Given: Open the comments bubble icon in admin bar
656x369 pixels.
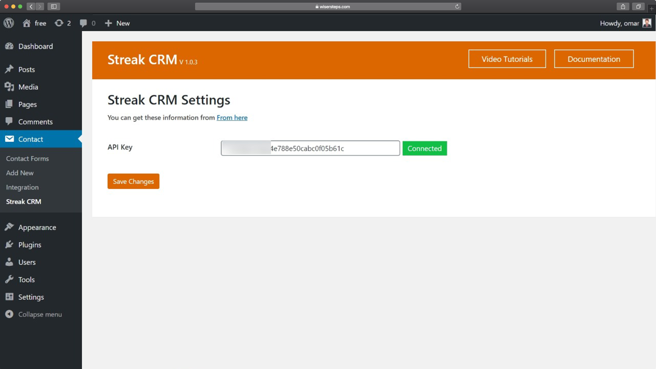Looking at the screenshot, I should click(x=83, y=23).
